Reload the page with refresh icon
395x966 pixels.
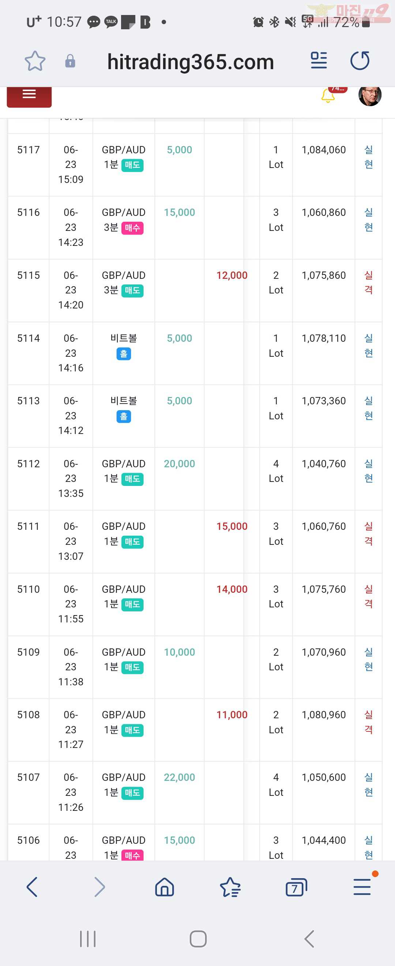coord(360,60)
